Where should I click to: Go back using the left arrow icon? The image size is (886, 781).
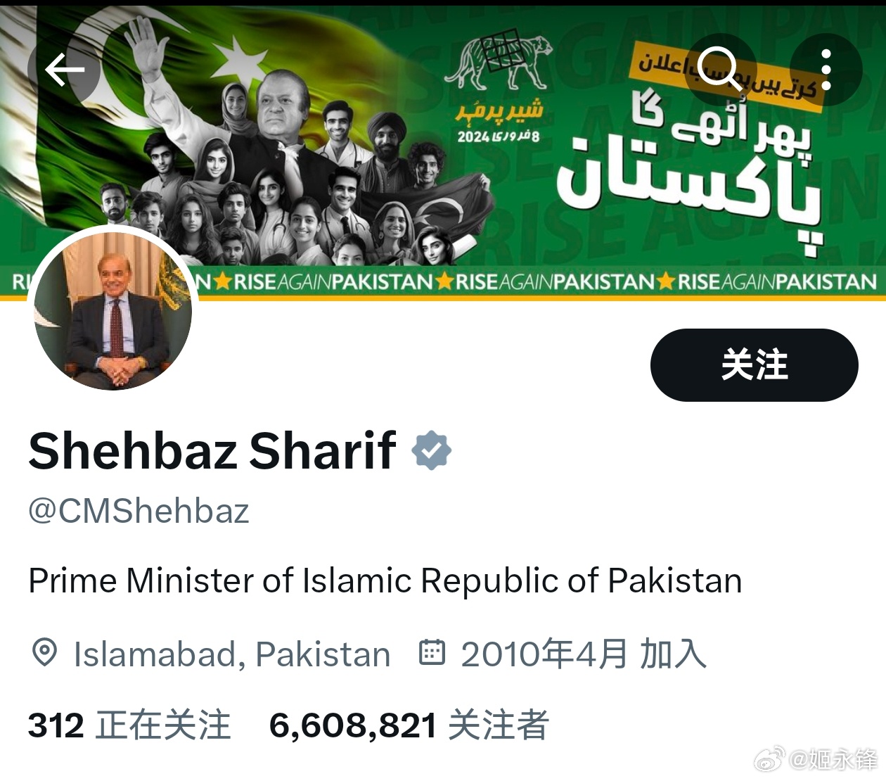[x=64, y=69]
